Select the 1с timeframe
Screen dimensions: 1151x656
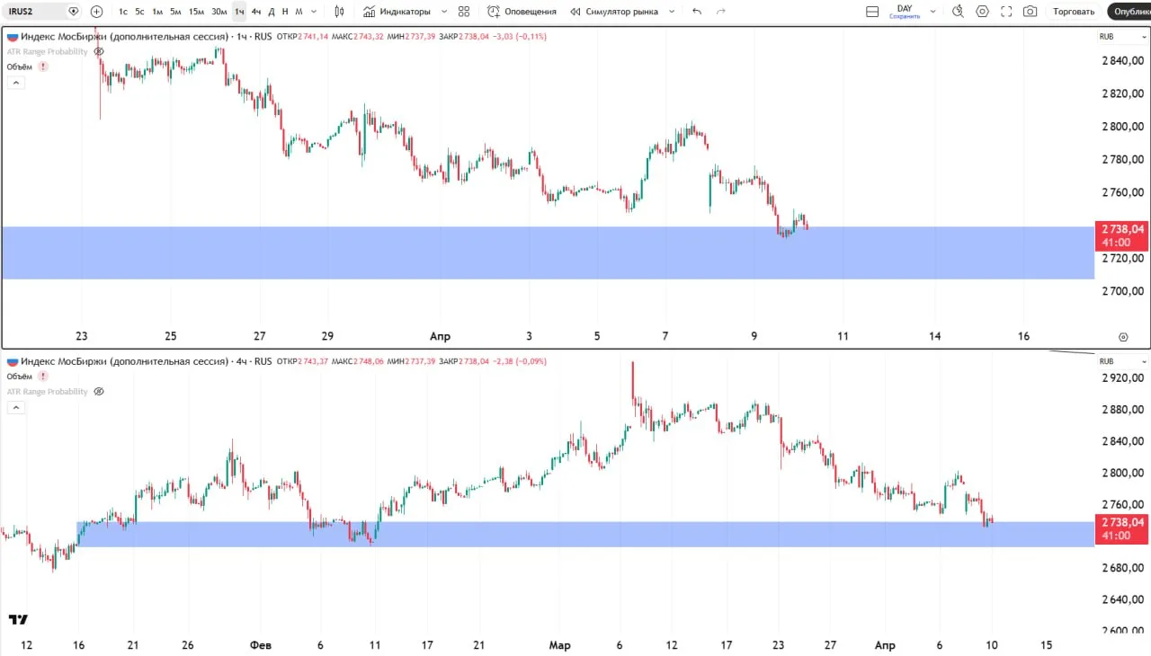pos(123,12)
